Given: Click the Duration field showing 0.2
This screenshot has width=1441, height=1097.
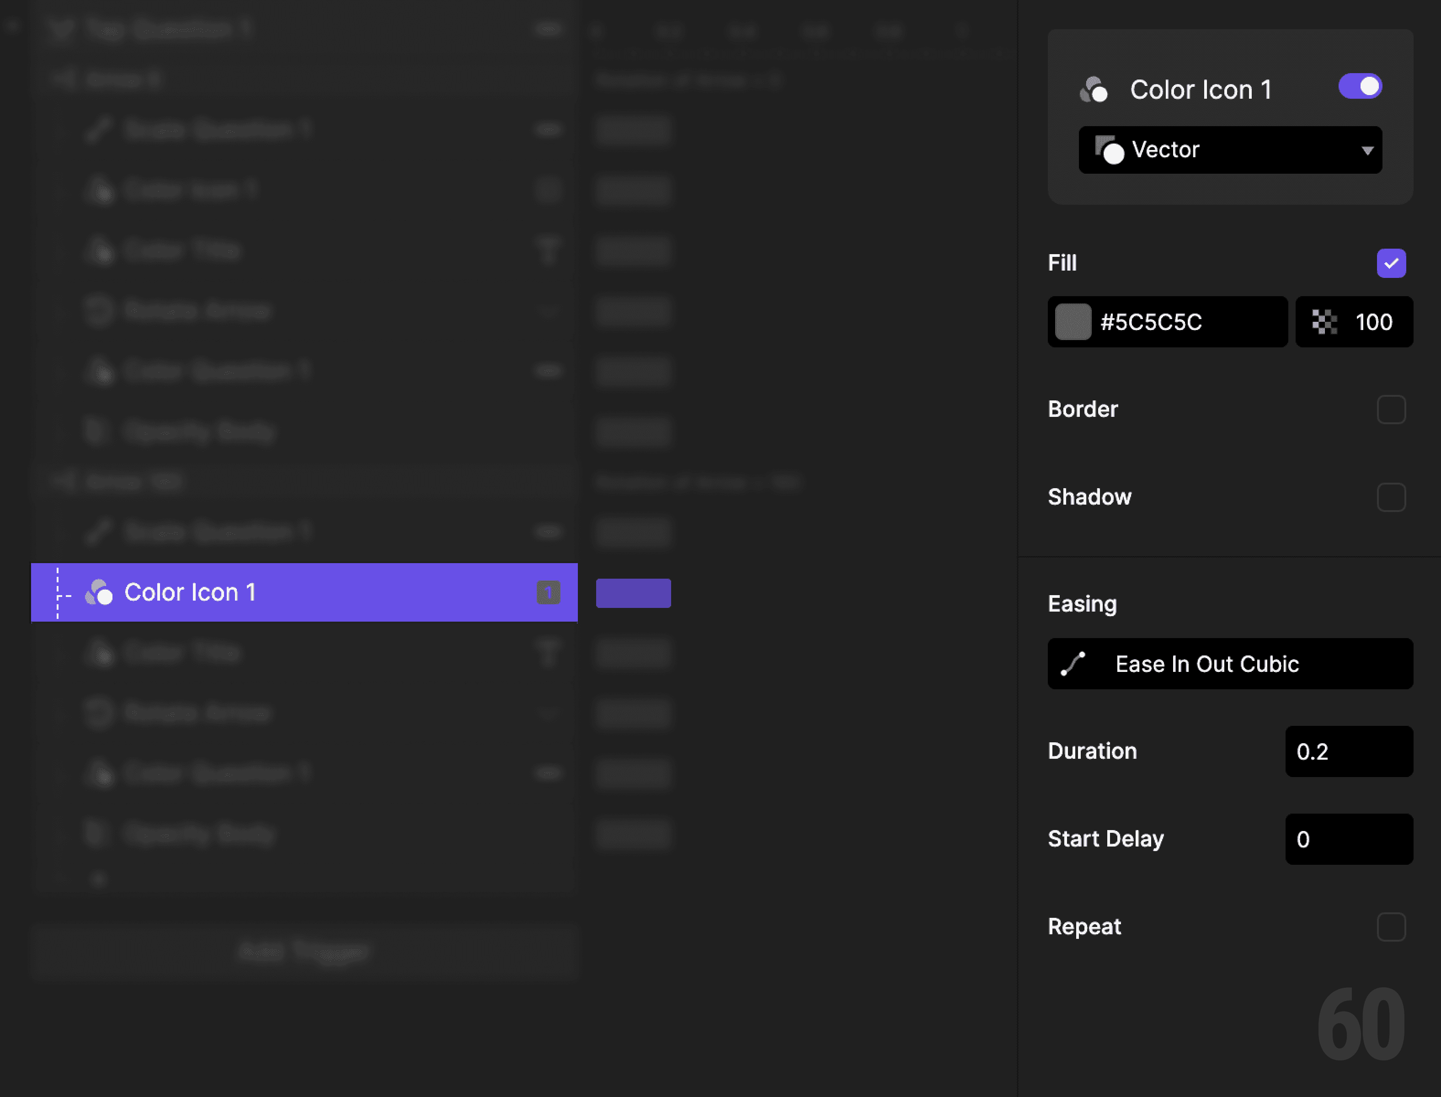Looking at the screenshot, I should [1348, 751].
